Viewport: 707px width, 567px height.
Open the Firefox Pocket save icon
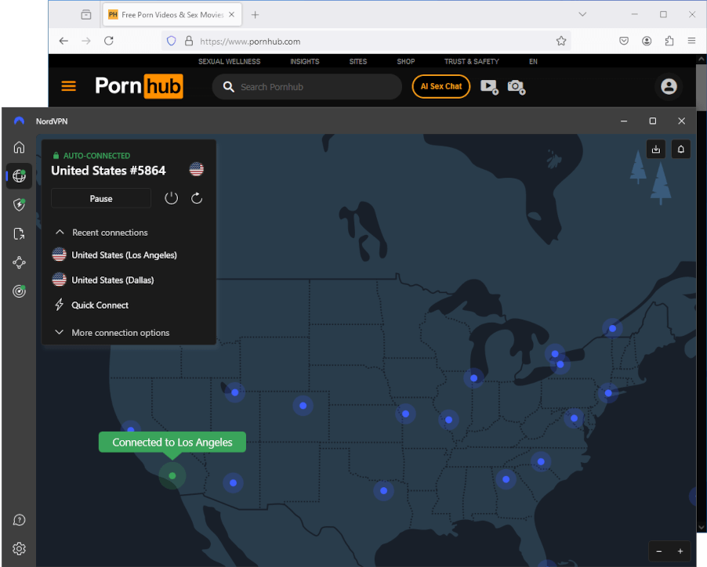pyautogui.click(x=624, y=41)
